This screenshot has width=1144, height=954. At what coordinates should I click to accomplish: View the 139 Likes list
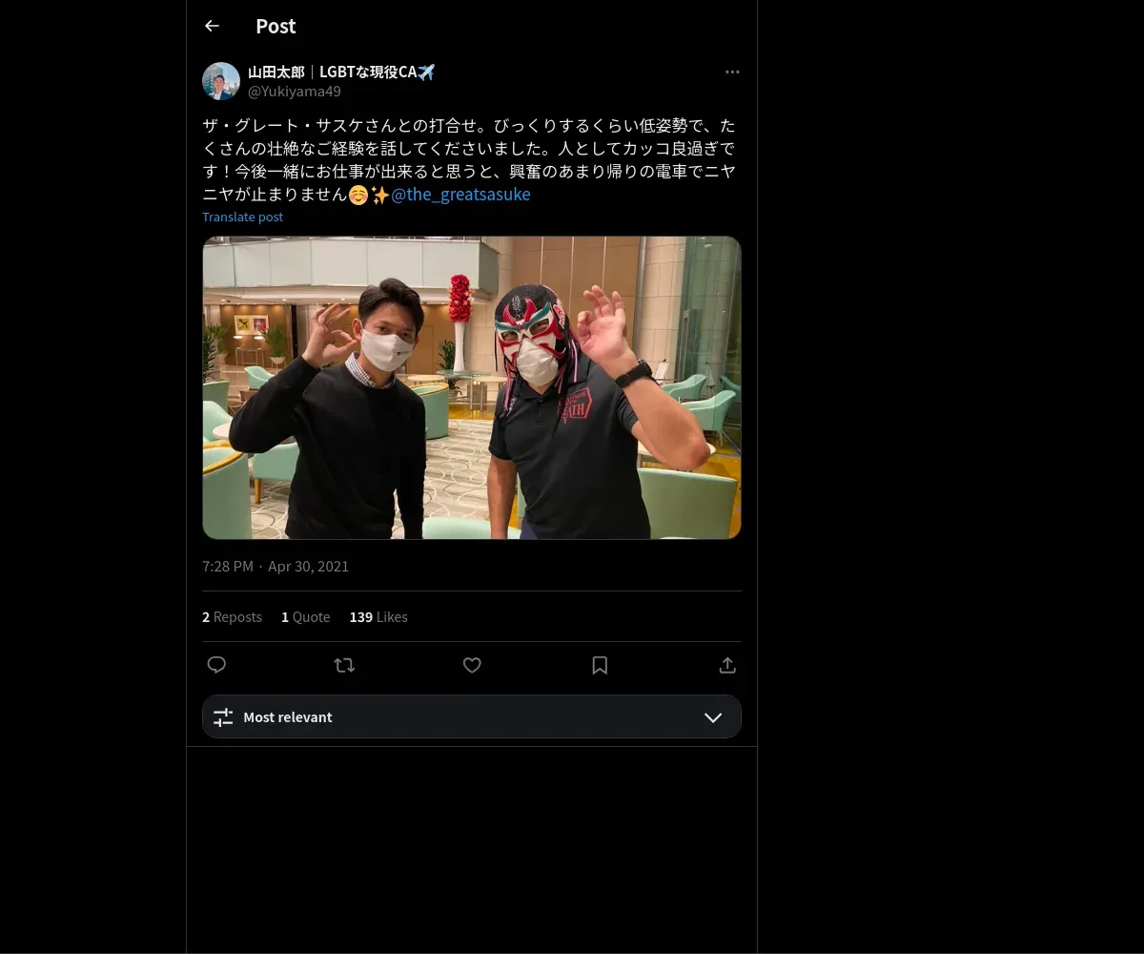point(378,617)
